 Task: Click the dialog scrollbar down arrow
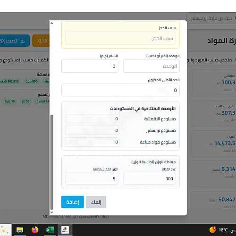(51, 212)
